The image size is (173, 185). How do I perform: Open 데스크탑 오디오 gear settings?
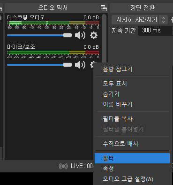pos(94,35)
